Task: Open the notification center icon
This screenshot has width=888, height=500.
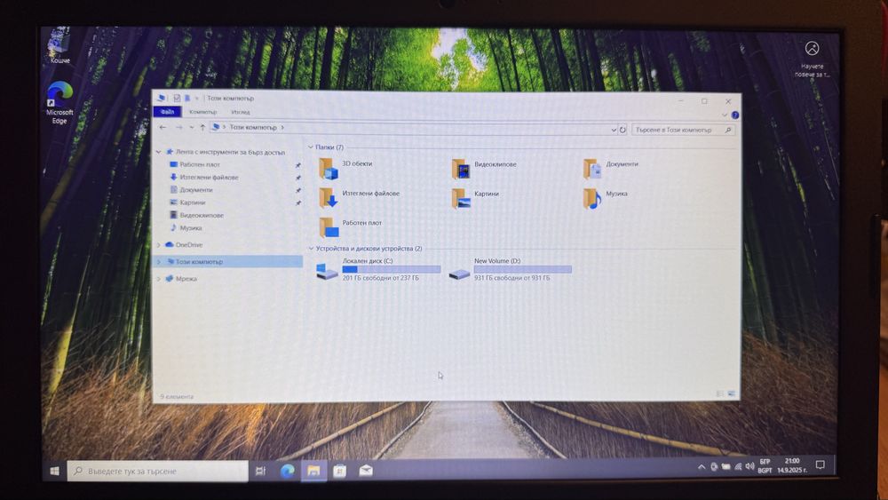Action: [820, 465]
